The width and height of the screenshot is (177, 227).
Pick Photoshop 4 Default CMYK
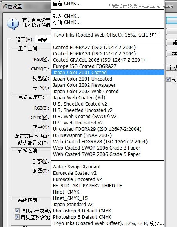[108, 211]
